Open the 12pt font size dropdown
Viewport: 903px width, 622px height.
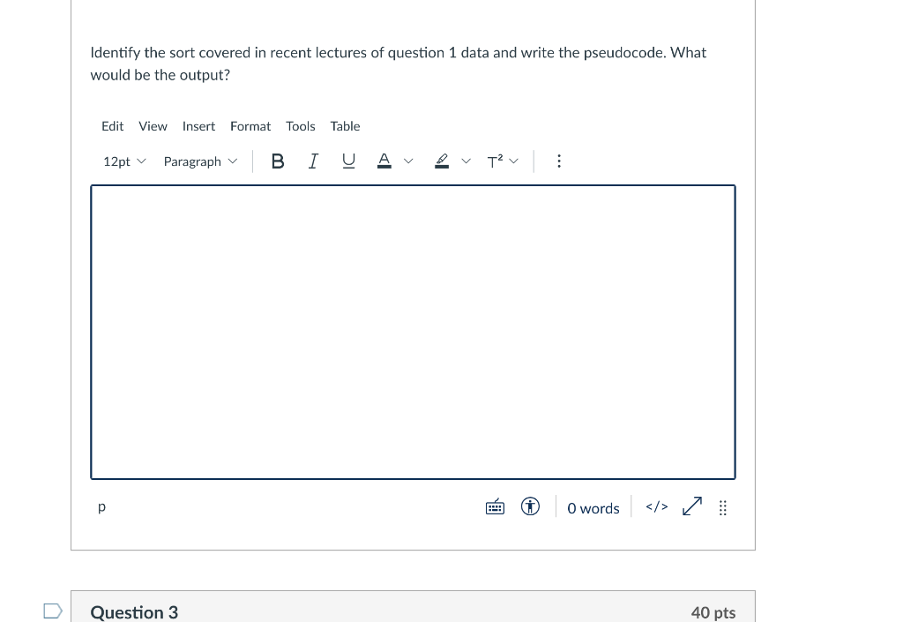coord(123,161)
